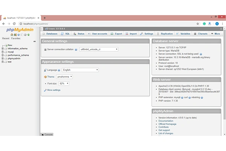This screenshot has height=151, width=226.
Task: Collapse navigation panel with the arrow icon
Action: click(x=43, y=29)
